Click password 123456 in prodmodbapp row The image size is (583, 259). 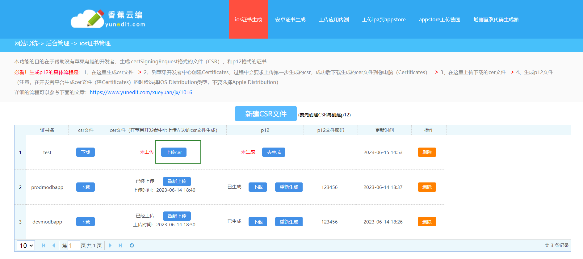(329, 187)
